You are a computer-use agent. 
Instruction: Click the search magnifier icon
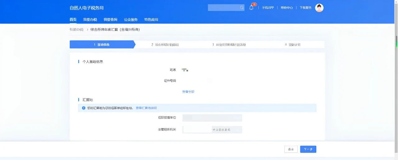(x=241, y=8)
